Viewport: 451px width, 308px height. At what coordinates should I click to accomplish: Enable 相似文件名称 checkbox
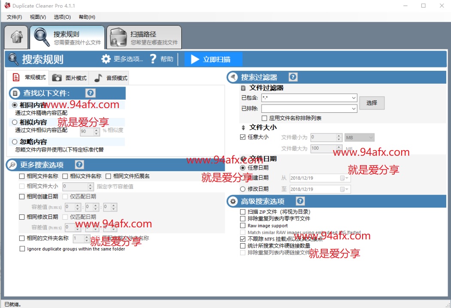(x=65, y=176)
